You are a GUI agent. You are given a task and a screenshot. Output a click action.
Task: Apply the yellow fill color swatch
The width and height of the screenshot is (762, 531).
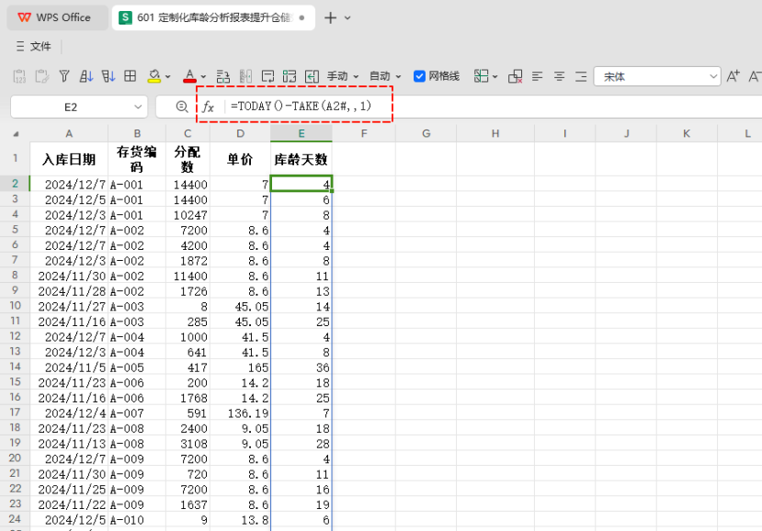[x=154, y=76]
